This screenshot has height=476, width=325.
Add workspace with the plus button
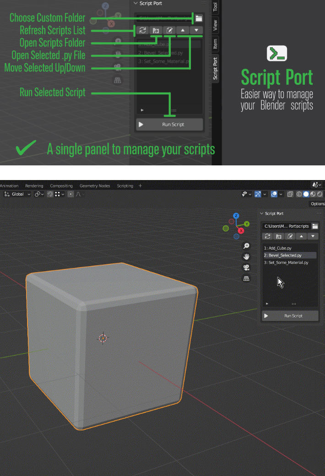coord(140,186)
